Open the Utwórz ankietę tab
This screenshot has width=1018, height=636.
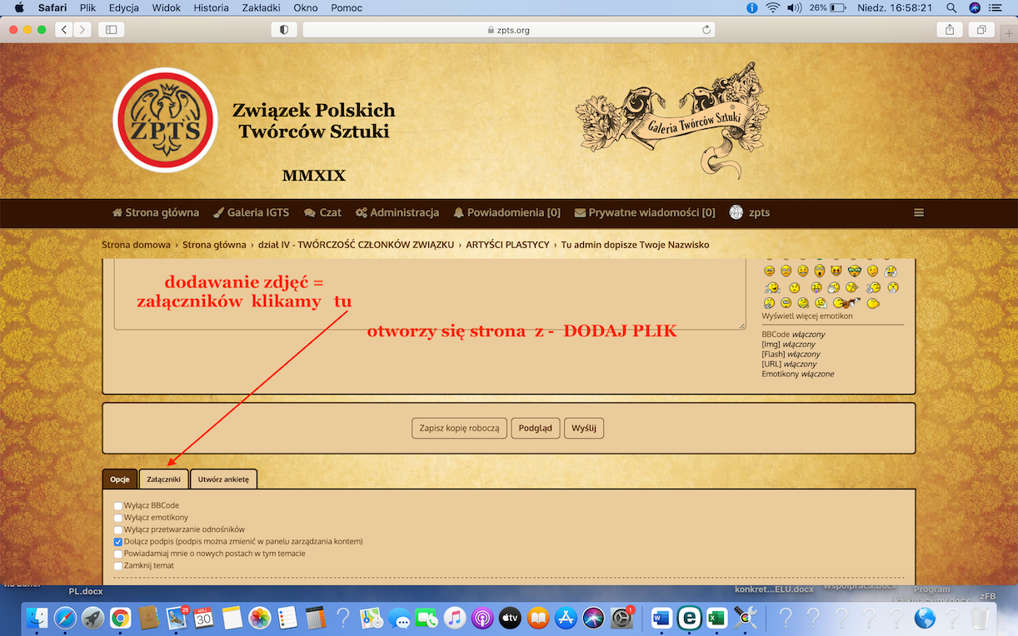click(x=223, y=479)
